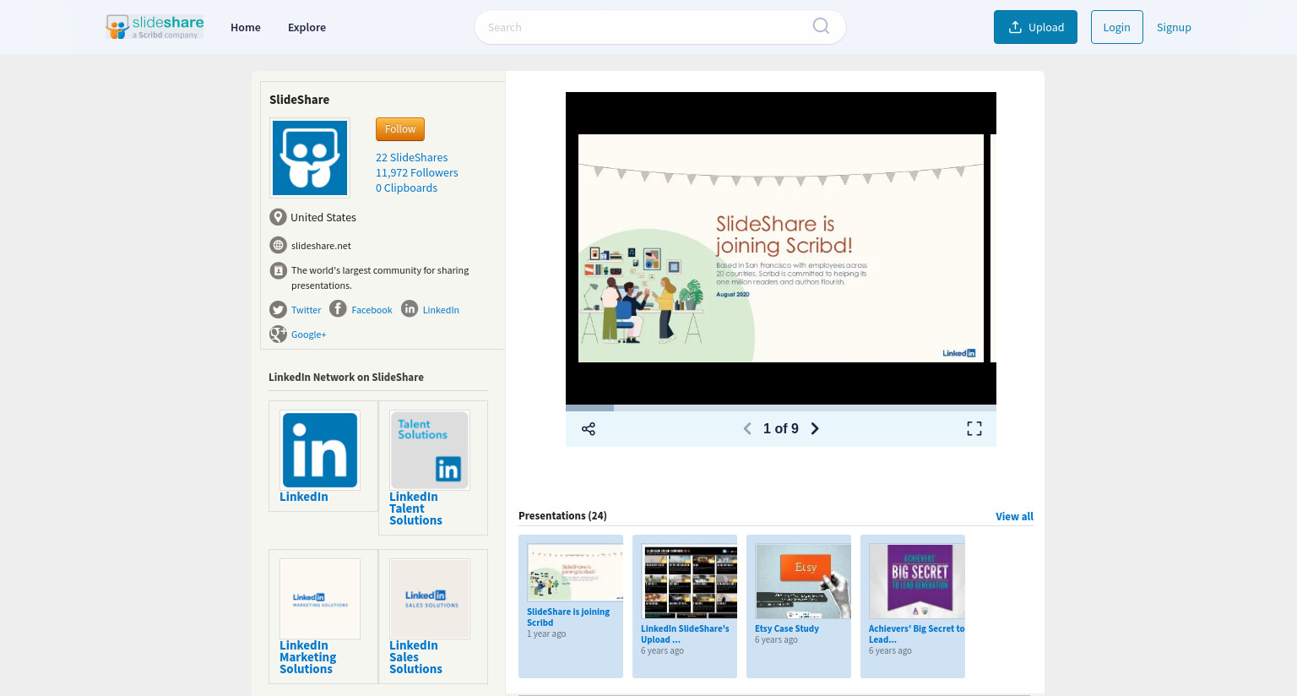Click the LinkedIn Marketing Solutions logo image
This screenshot has height=696, width=1297.
pyautogui.click(x=320, y=599)
